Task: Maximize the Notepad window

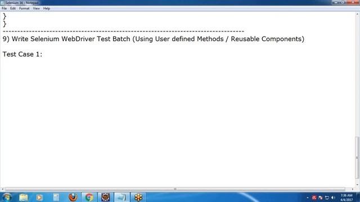Action: pos(343,2)
